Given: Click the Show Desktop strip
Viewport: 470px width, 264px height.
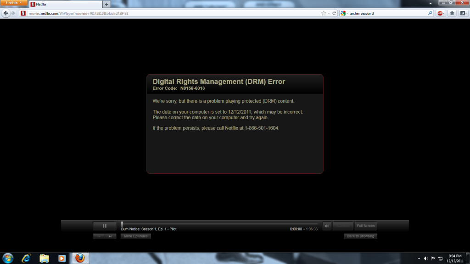Looking at the screenshot, I should tap(468, 258).
